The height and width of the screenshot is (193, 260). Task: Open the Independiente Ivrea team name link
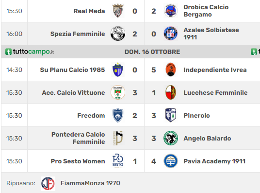[x=215, y=70]
